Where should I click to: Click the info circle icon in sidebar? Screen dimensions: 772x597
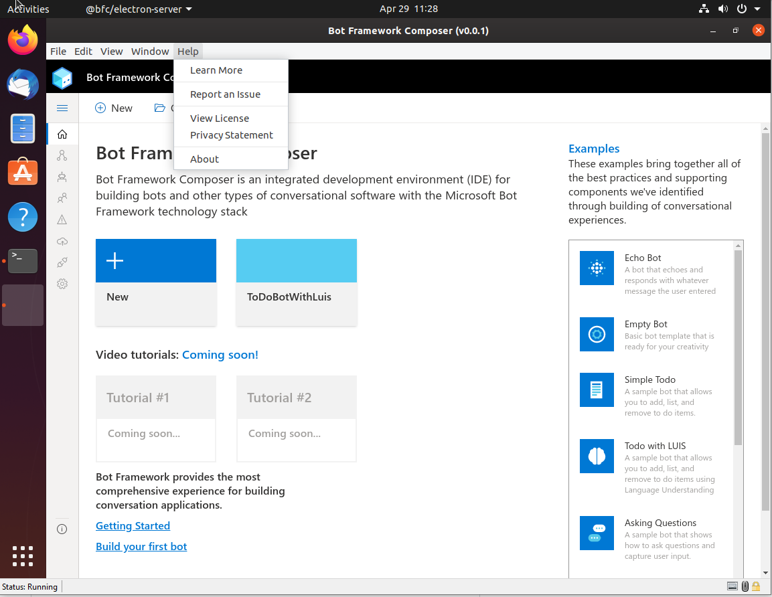pos(62,529)
